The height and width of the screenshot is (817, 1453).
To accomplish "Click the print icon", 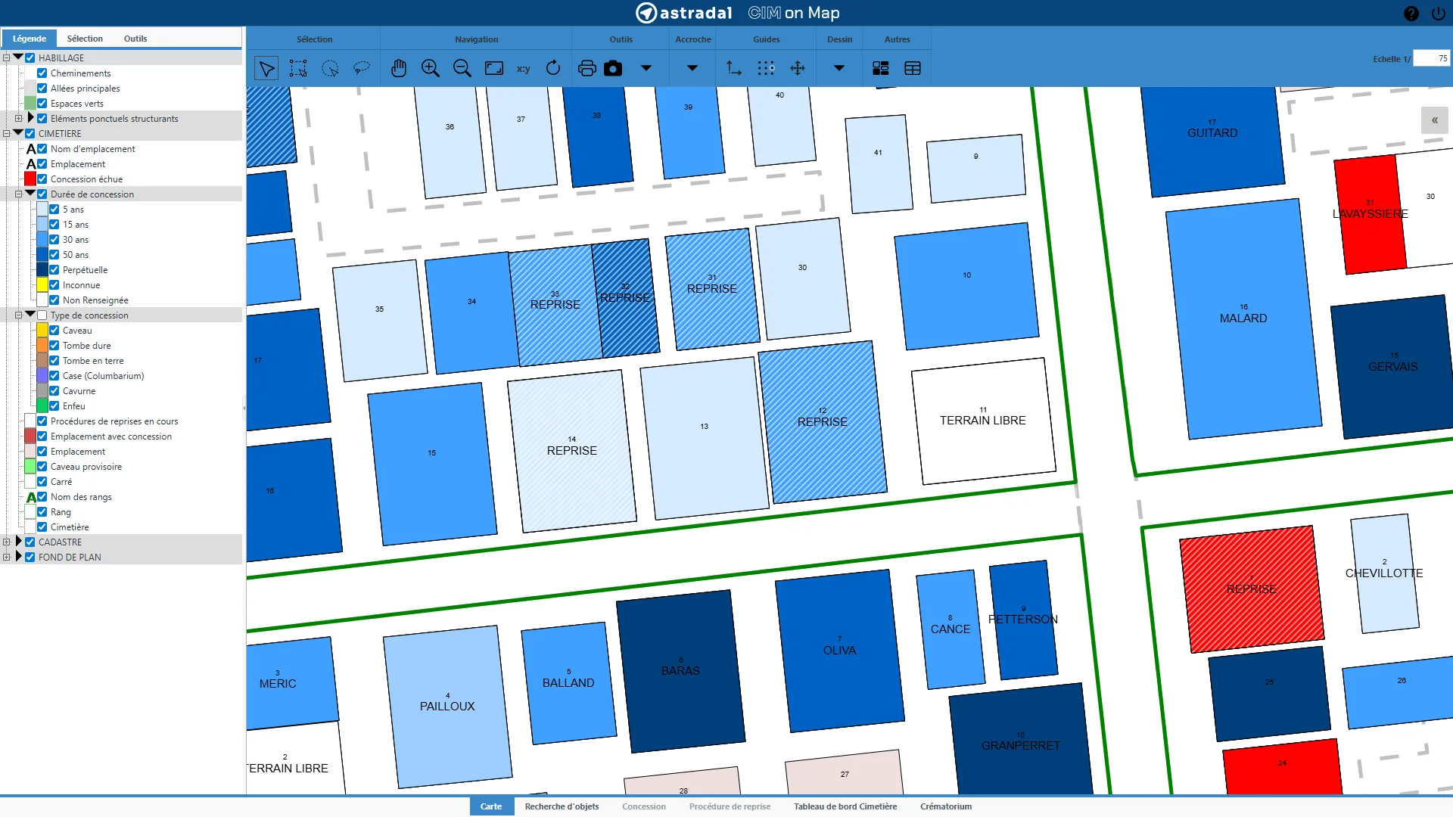I will (586, 69).
